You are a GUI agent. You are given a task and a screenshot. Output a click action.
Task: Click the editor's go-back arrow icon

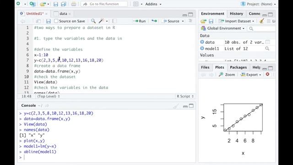[23, 21]
